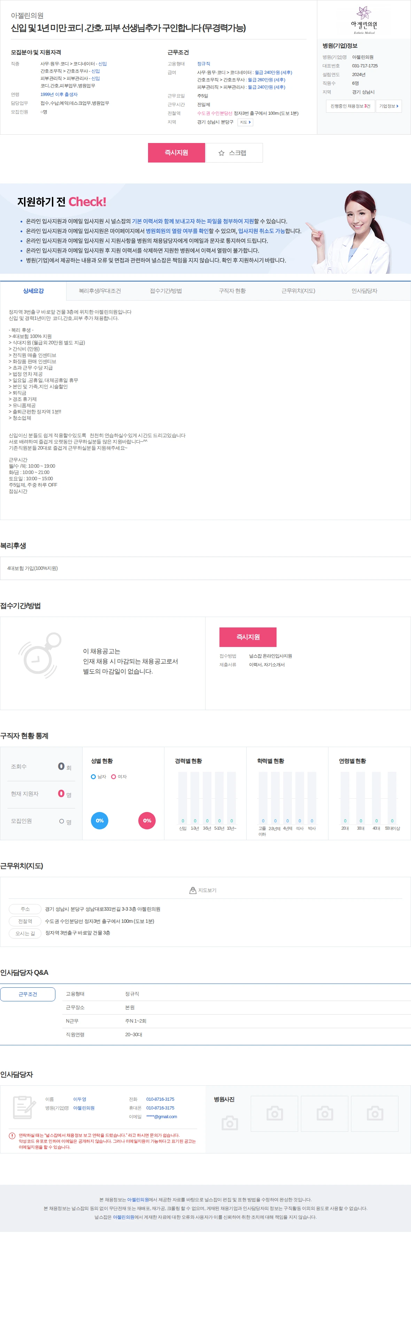Screen dimensions: 411x1340
Task: Select the 여자 gender legend marker
Action: (113, 777)
